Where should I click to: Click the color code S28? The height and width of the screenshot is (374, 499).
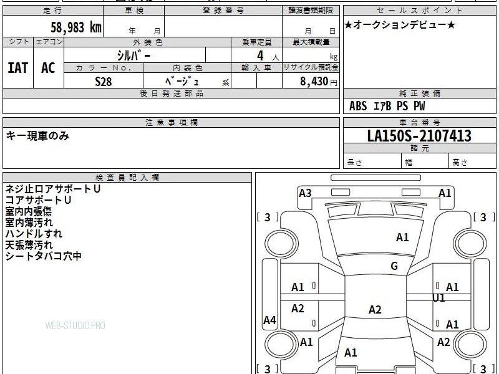(x=104, y=82)
